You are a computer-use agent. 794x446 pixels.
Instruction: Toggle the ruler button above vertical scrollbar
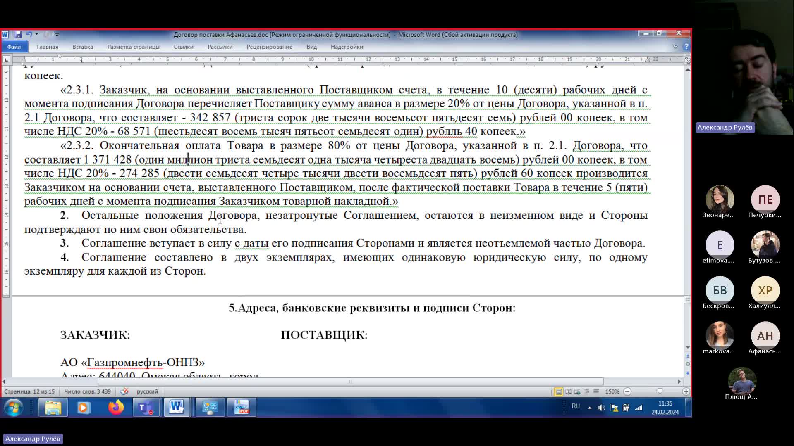[x=687, y=60]
